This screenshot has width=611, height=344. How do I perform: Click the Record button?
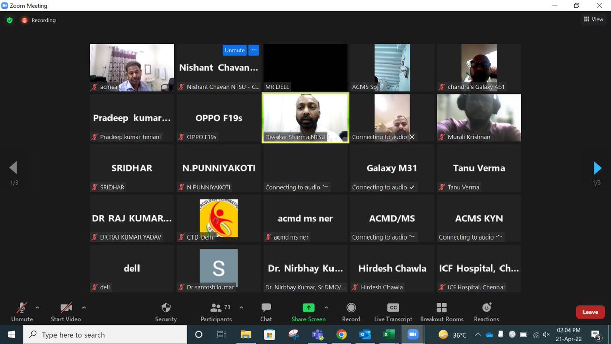coord(351,312)
